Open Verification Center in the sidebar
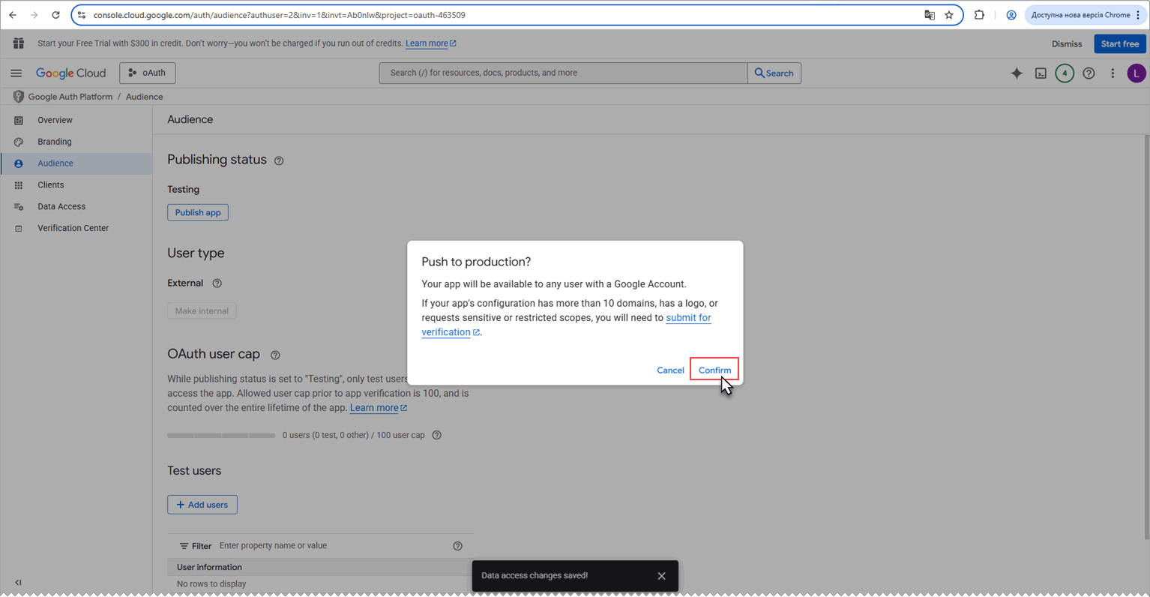The height and width of the screenshot is (597, 1150). click(x=73, y=228)
